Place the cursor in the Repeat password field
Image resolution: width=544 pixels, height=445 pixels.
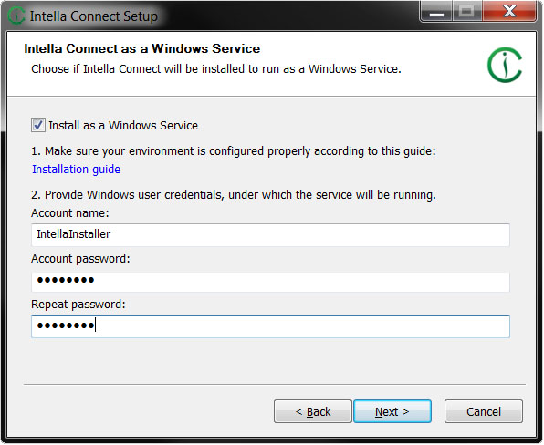[x=270, y=326]
